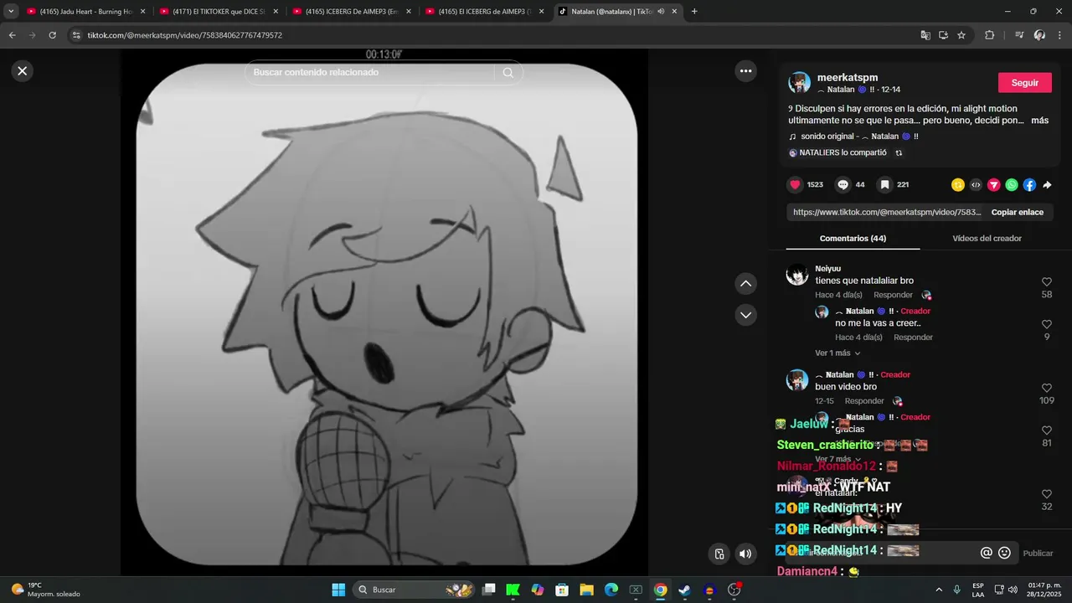
Task: Repost the video with the yellow repost icon
Action: [958, 185]
